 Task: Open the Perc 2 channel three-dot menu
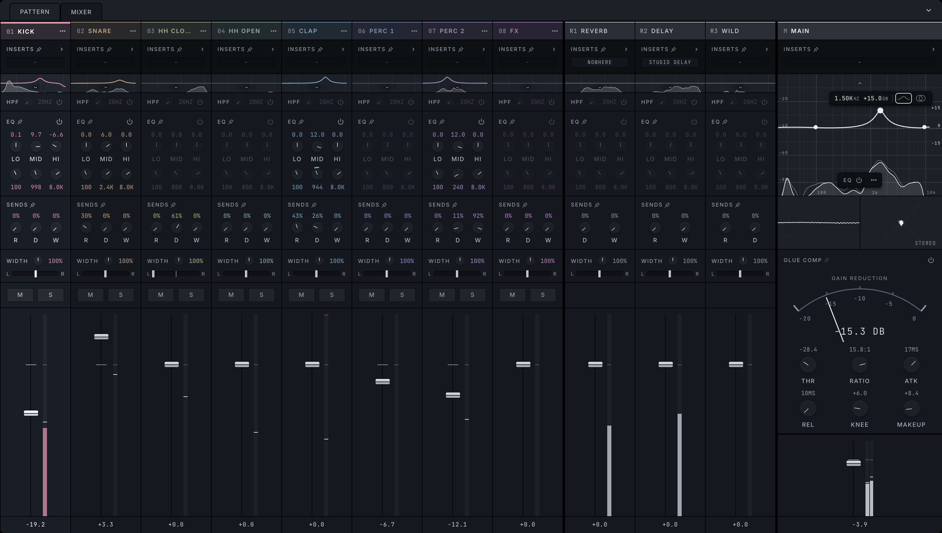click(x=485, y=31)
